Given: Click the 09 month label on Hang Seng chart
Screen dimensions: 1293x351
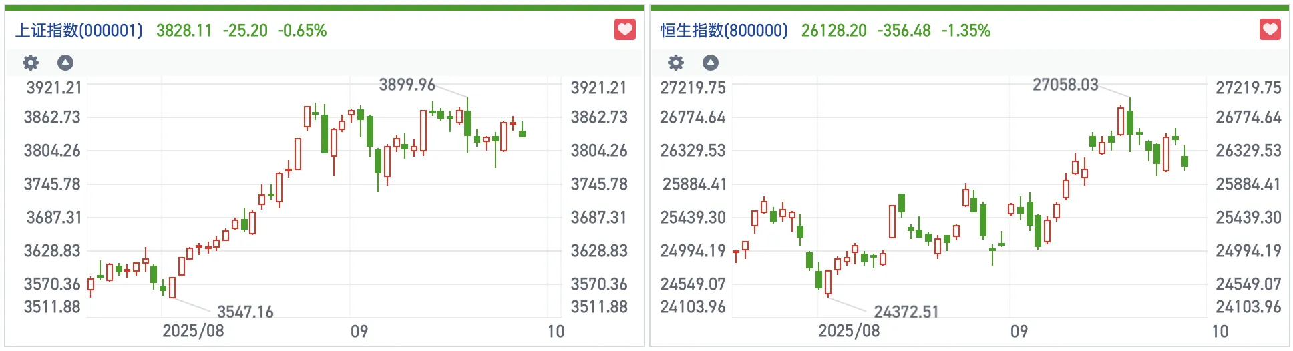Looking at the screenshot, I should (1019, 331).
